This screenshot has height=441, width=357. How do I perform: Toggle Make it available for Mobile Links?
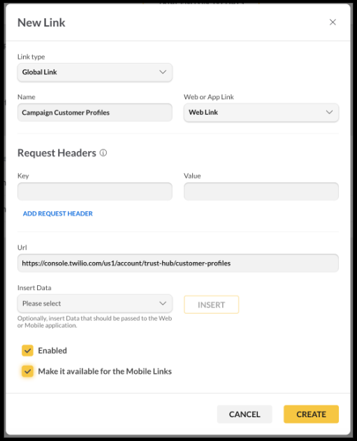tap(27, 371)
